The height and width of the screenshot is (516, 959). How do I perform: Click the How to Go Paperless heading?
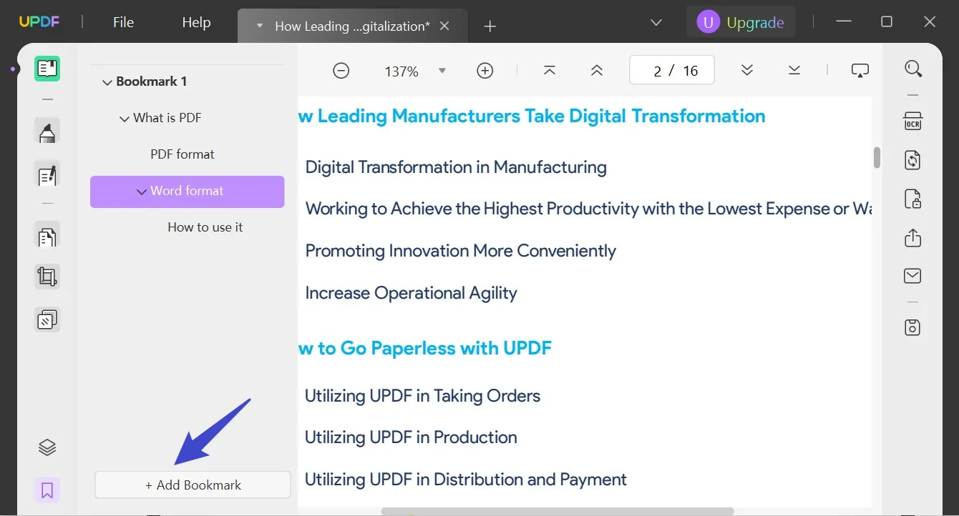425,349
